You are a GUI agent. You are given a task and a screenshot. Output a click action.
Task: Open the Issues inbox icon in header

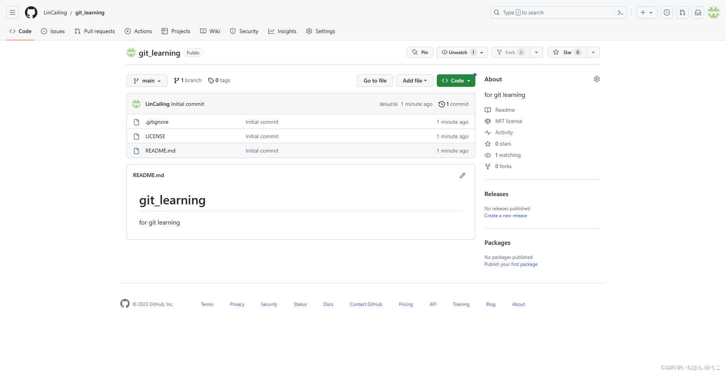(667, 12)
